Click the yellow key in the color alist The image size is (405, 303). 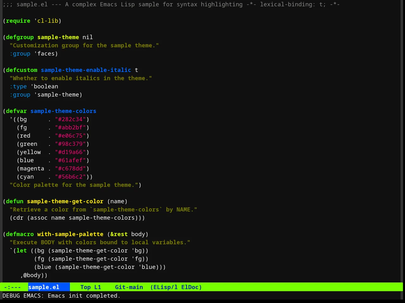coord(30,152)
